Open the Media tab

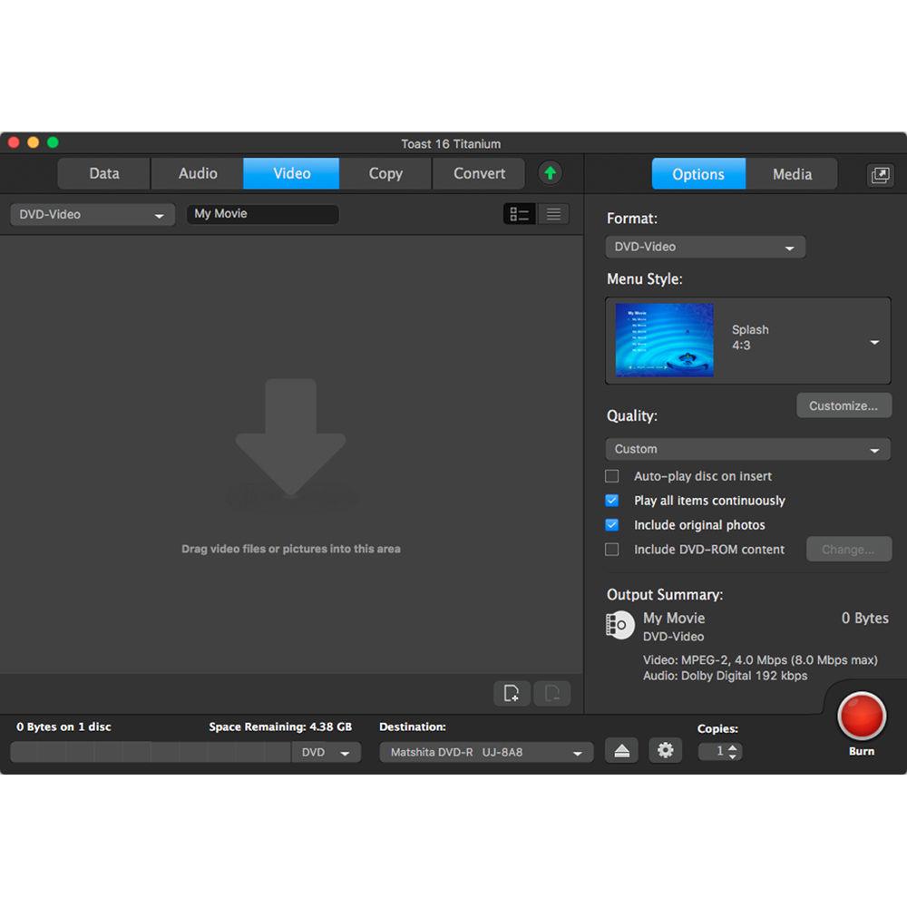click(x=792, y=174)
